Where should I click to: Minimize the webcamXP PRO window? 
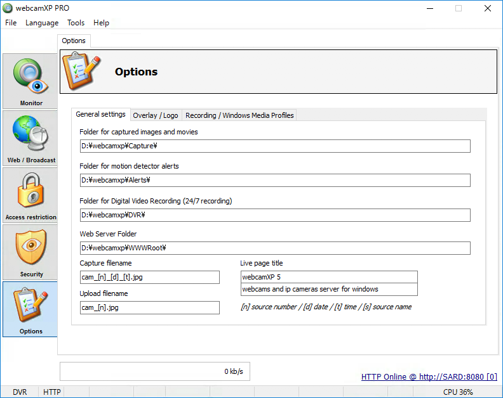[x=430, y=8]
